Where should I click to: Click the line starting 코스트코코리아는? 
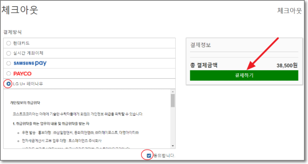click(78, 114)
